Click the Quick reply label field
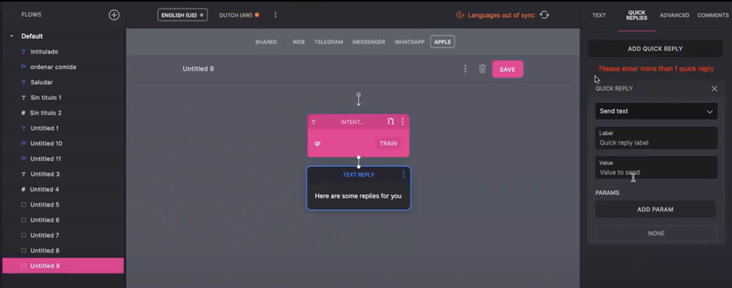Screen dimensions: 732x288 coord(656,139)
